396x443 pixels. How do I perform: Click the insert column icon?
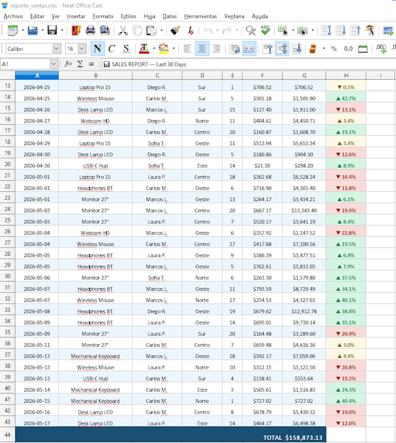[x=302, y=30]
